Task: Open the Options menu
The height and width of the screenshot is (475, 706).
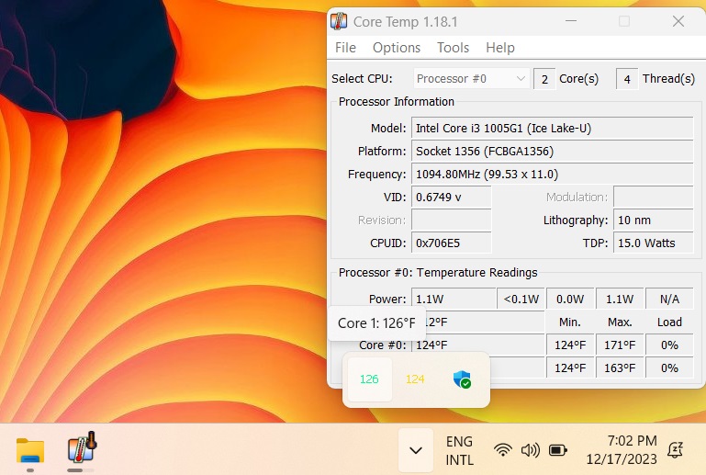Action: point(397,48)
